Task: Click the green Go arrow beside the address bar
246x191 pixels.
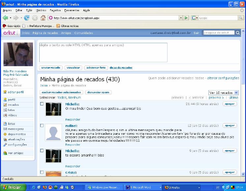Action: (x=186, y=18)
